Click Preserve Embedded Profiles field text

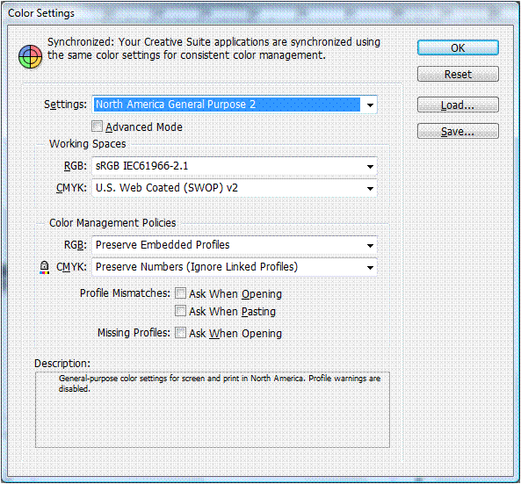point(163,245)
